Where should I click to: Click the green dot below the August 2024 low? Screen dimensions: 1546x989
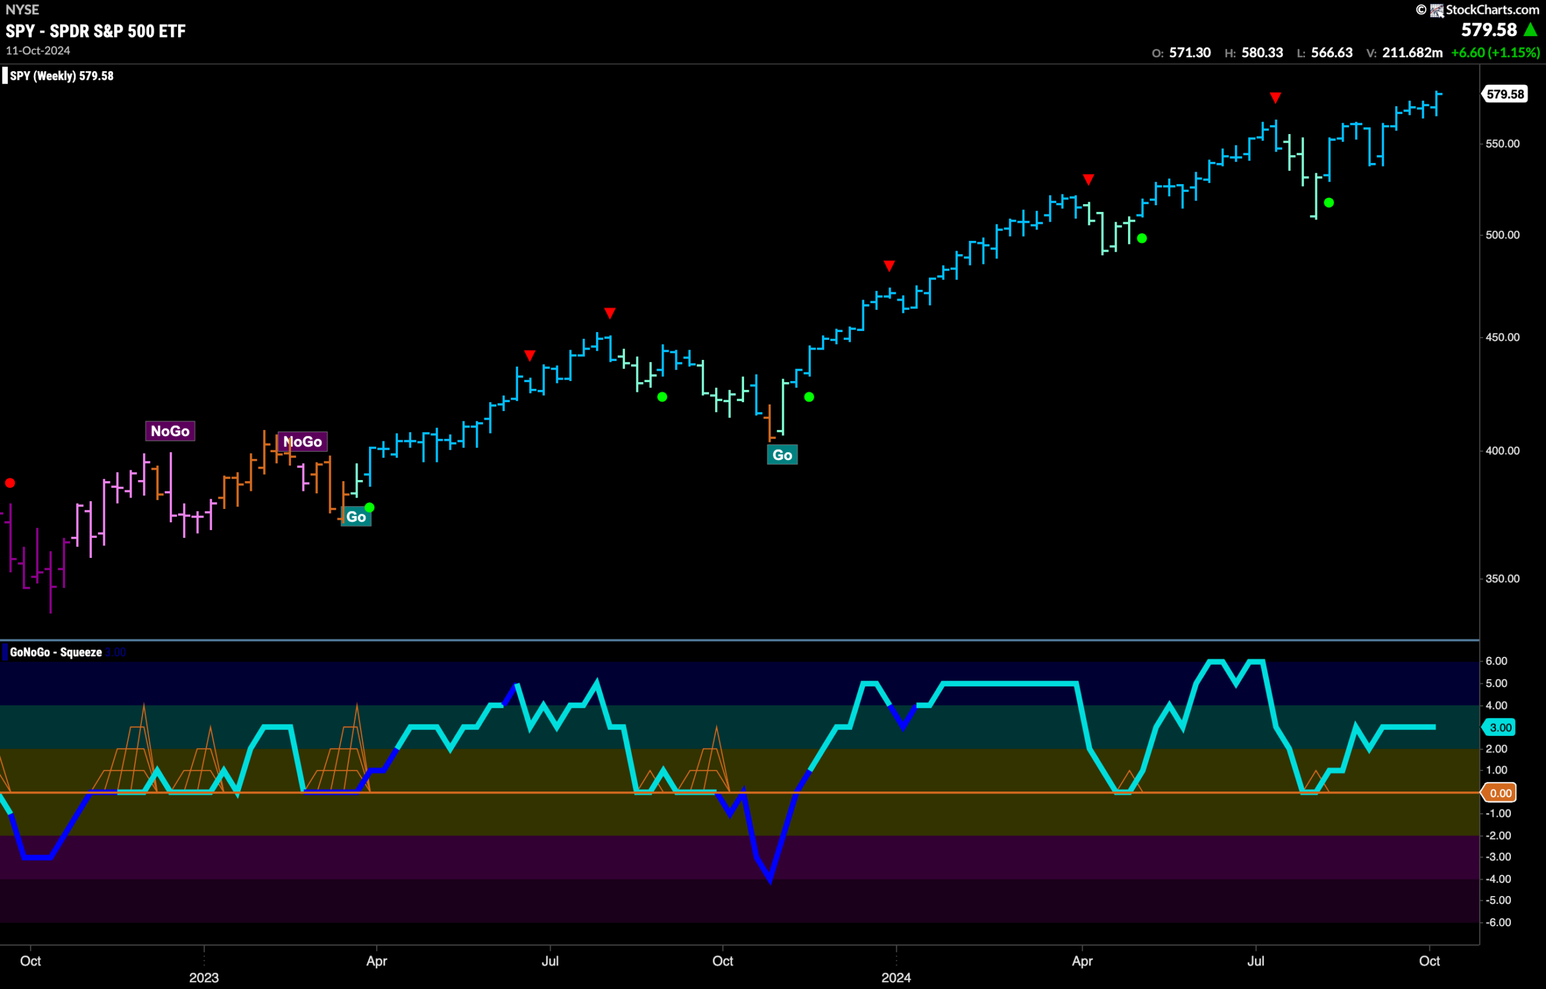pyautogui.click(x=1329, y=203)
